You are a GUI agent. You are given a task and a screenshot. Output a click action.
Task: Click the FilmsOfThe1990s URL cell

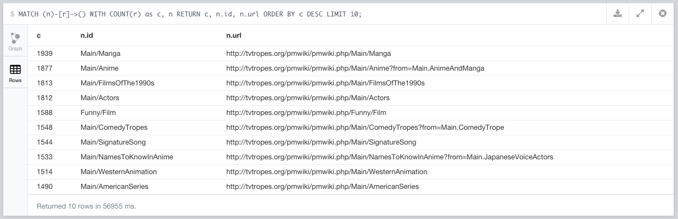pyautogui.click(x=325, y=83)
